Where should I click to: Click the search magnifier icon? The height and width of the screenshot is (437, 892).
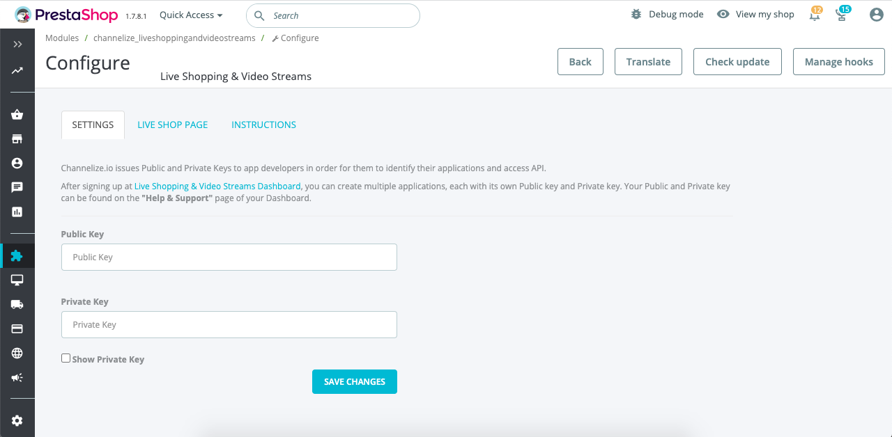click(259, 15)
